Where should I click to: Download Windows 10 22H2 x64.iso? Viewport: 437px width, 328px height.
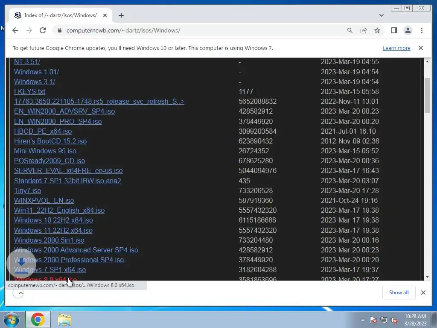click(53, 220)
